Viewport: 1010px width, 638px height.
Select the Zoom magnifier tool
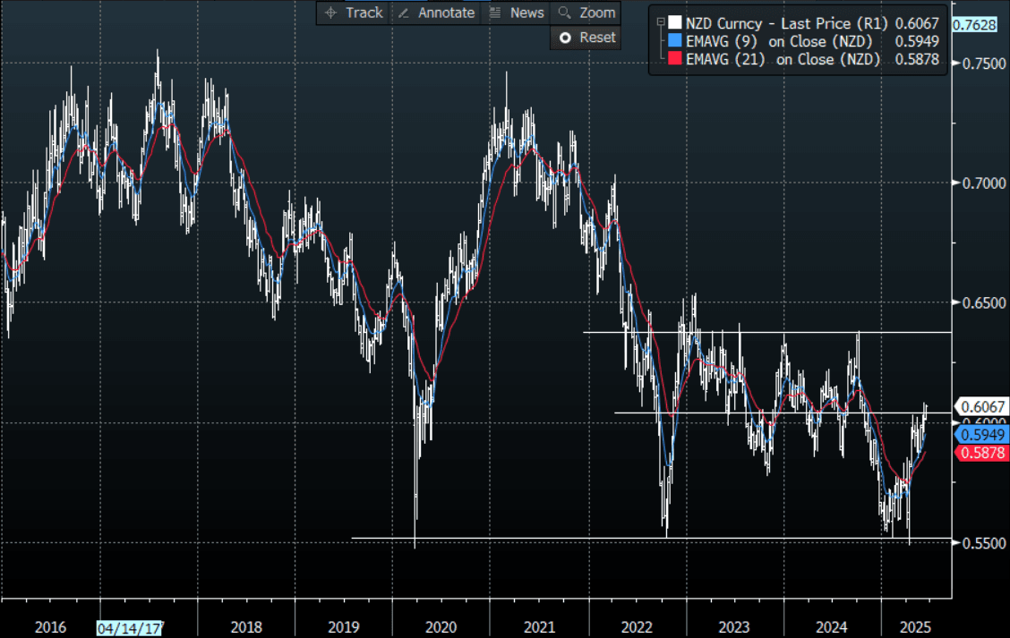(586, 13)
